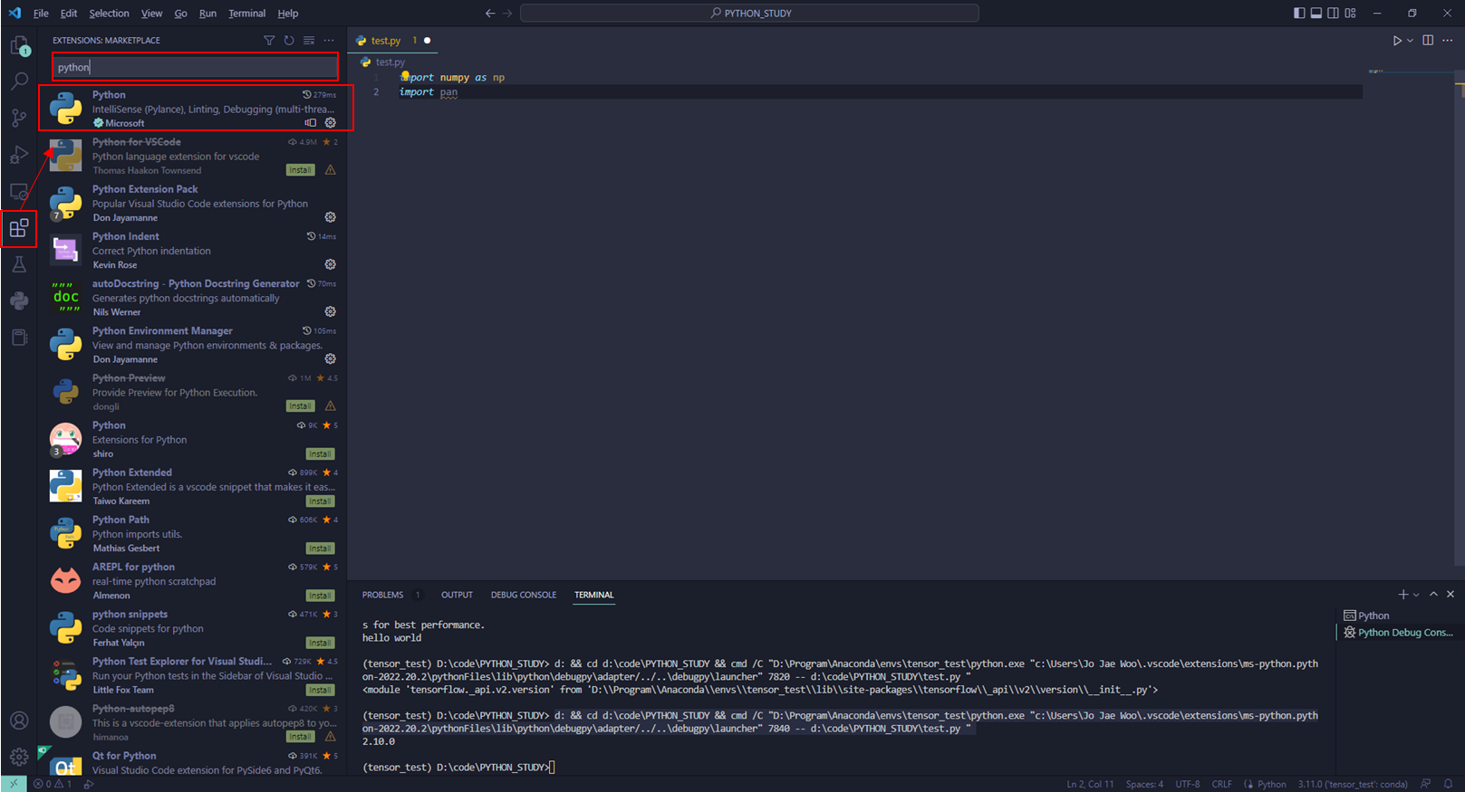Install Python Preview by dongli
Viewport: 1465px width, 792px height.
coord(301,406)
